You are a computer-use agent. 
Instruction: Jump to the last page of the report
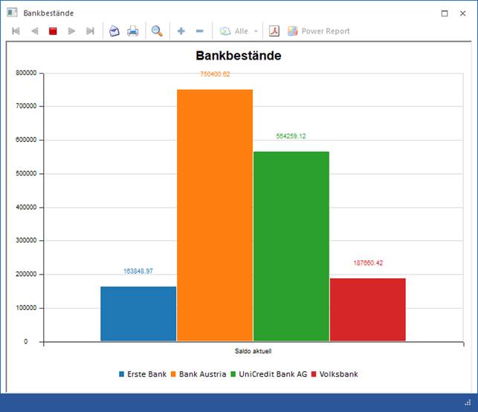pyautogui.click(x=90, y=31)
